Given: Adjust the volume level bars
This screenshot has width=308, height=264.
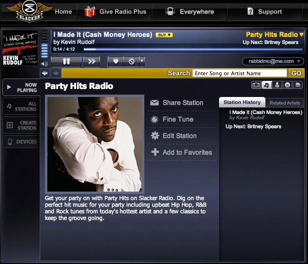Looking at the screenshot, I should (x=44, y=44).
